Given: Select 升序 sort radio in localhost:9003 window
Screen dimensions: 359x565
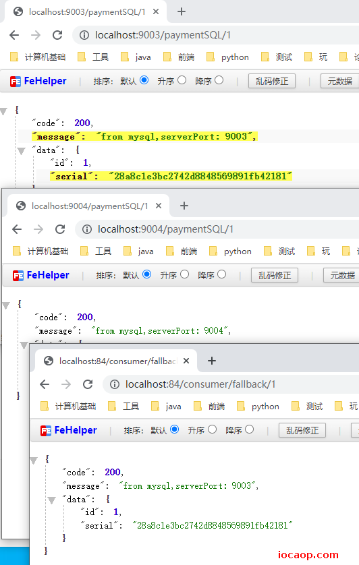Looking at the screenshot, I should (182, 80).
